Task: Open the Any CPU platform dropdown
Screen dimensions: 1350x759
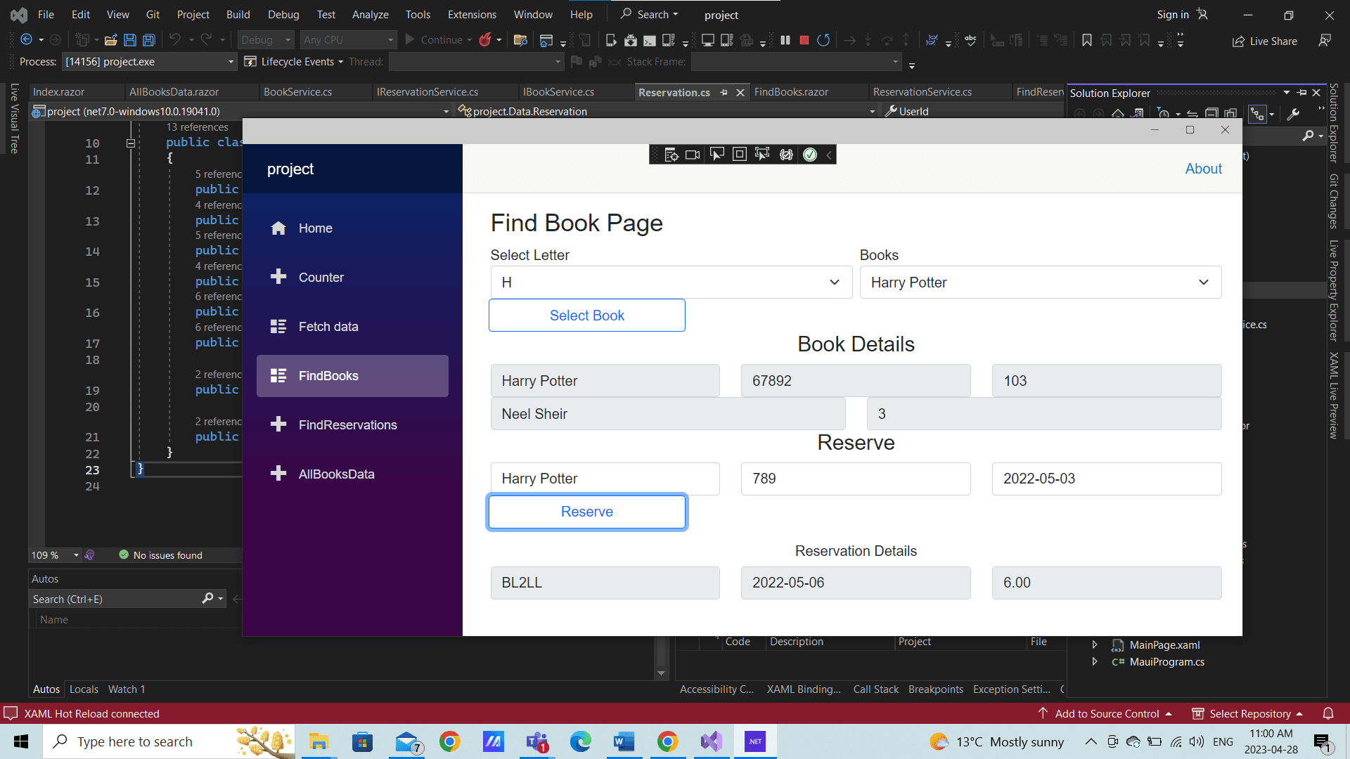Action: click(x=348, y=40)
